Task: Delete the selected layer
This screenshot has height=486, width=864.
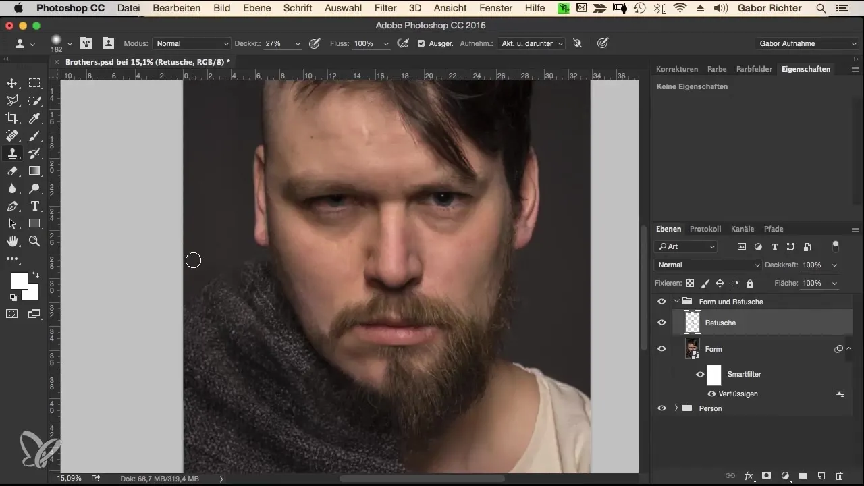Action: pos(840,476)
